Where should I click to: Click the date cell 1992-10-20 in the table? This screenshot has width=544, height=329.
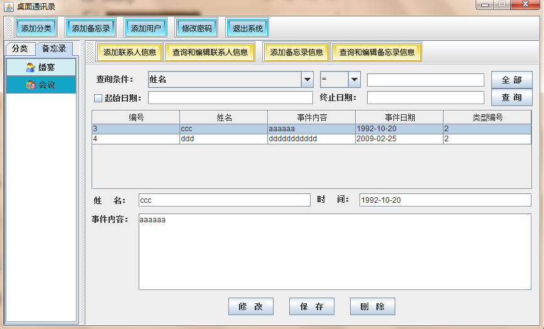tap(399, 129)
